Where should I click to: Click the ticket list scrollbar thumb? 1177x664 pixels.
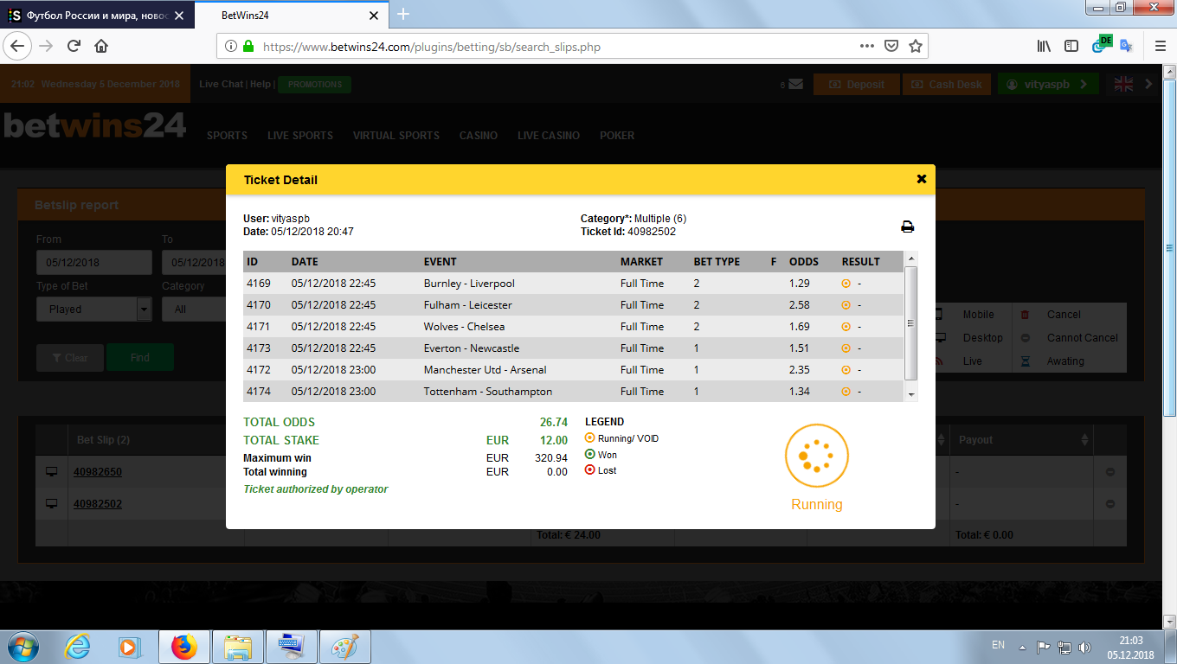pos(910,323)
